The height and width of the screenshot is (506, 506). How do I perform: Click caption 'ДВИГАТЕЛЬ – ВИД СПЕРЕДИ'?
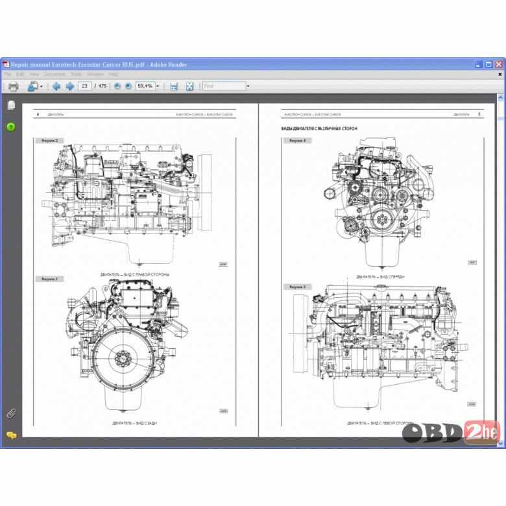pyautogui.click(x=380, y=277)
